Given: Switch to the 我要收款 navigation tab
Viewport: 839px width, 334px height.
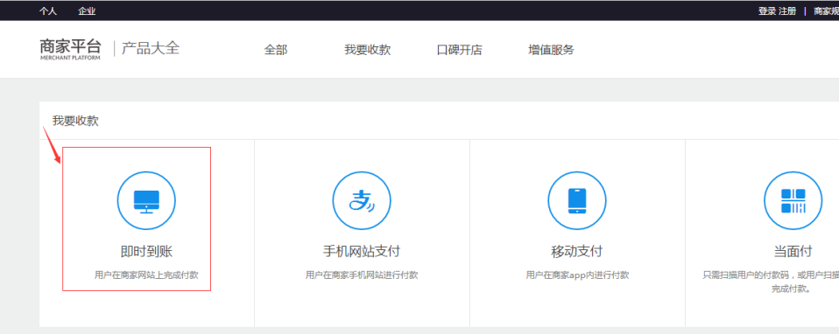Looking at the screenshot, I should pos(368,50).
